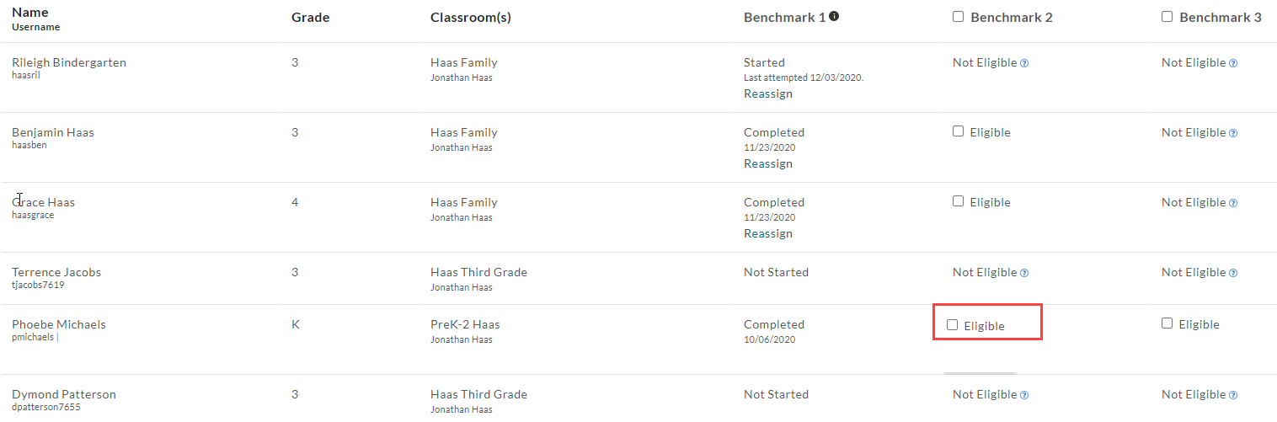
Task: Open help icon for Rileigh's Benchmark 2 Not Eligible
Action: pyautogui.click(x=1024, y=63)
